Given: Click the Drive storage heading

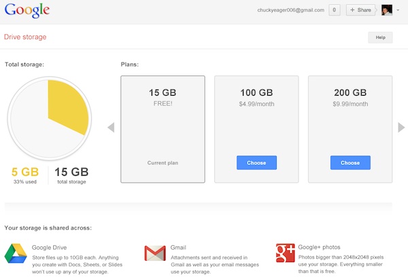Looking at the screenshot, I should (x=25, y=37).
